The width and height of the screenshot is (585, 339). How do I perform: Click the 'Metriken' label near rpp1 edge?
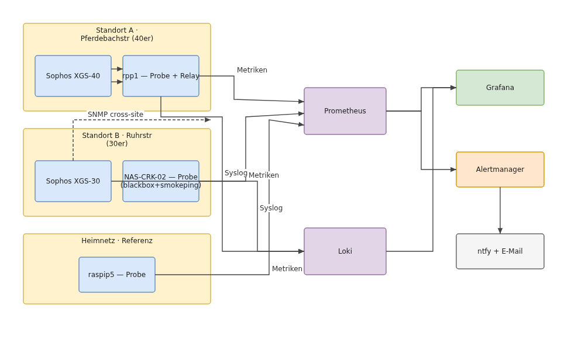point(252,70)
